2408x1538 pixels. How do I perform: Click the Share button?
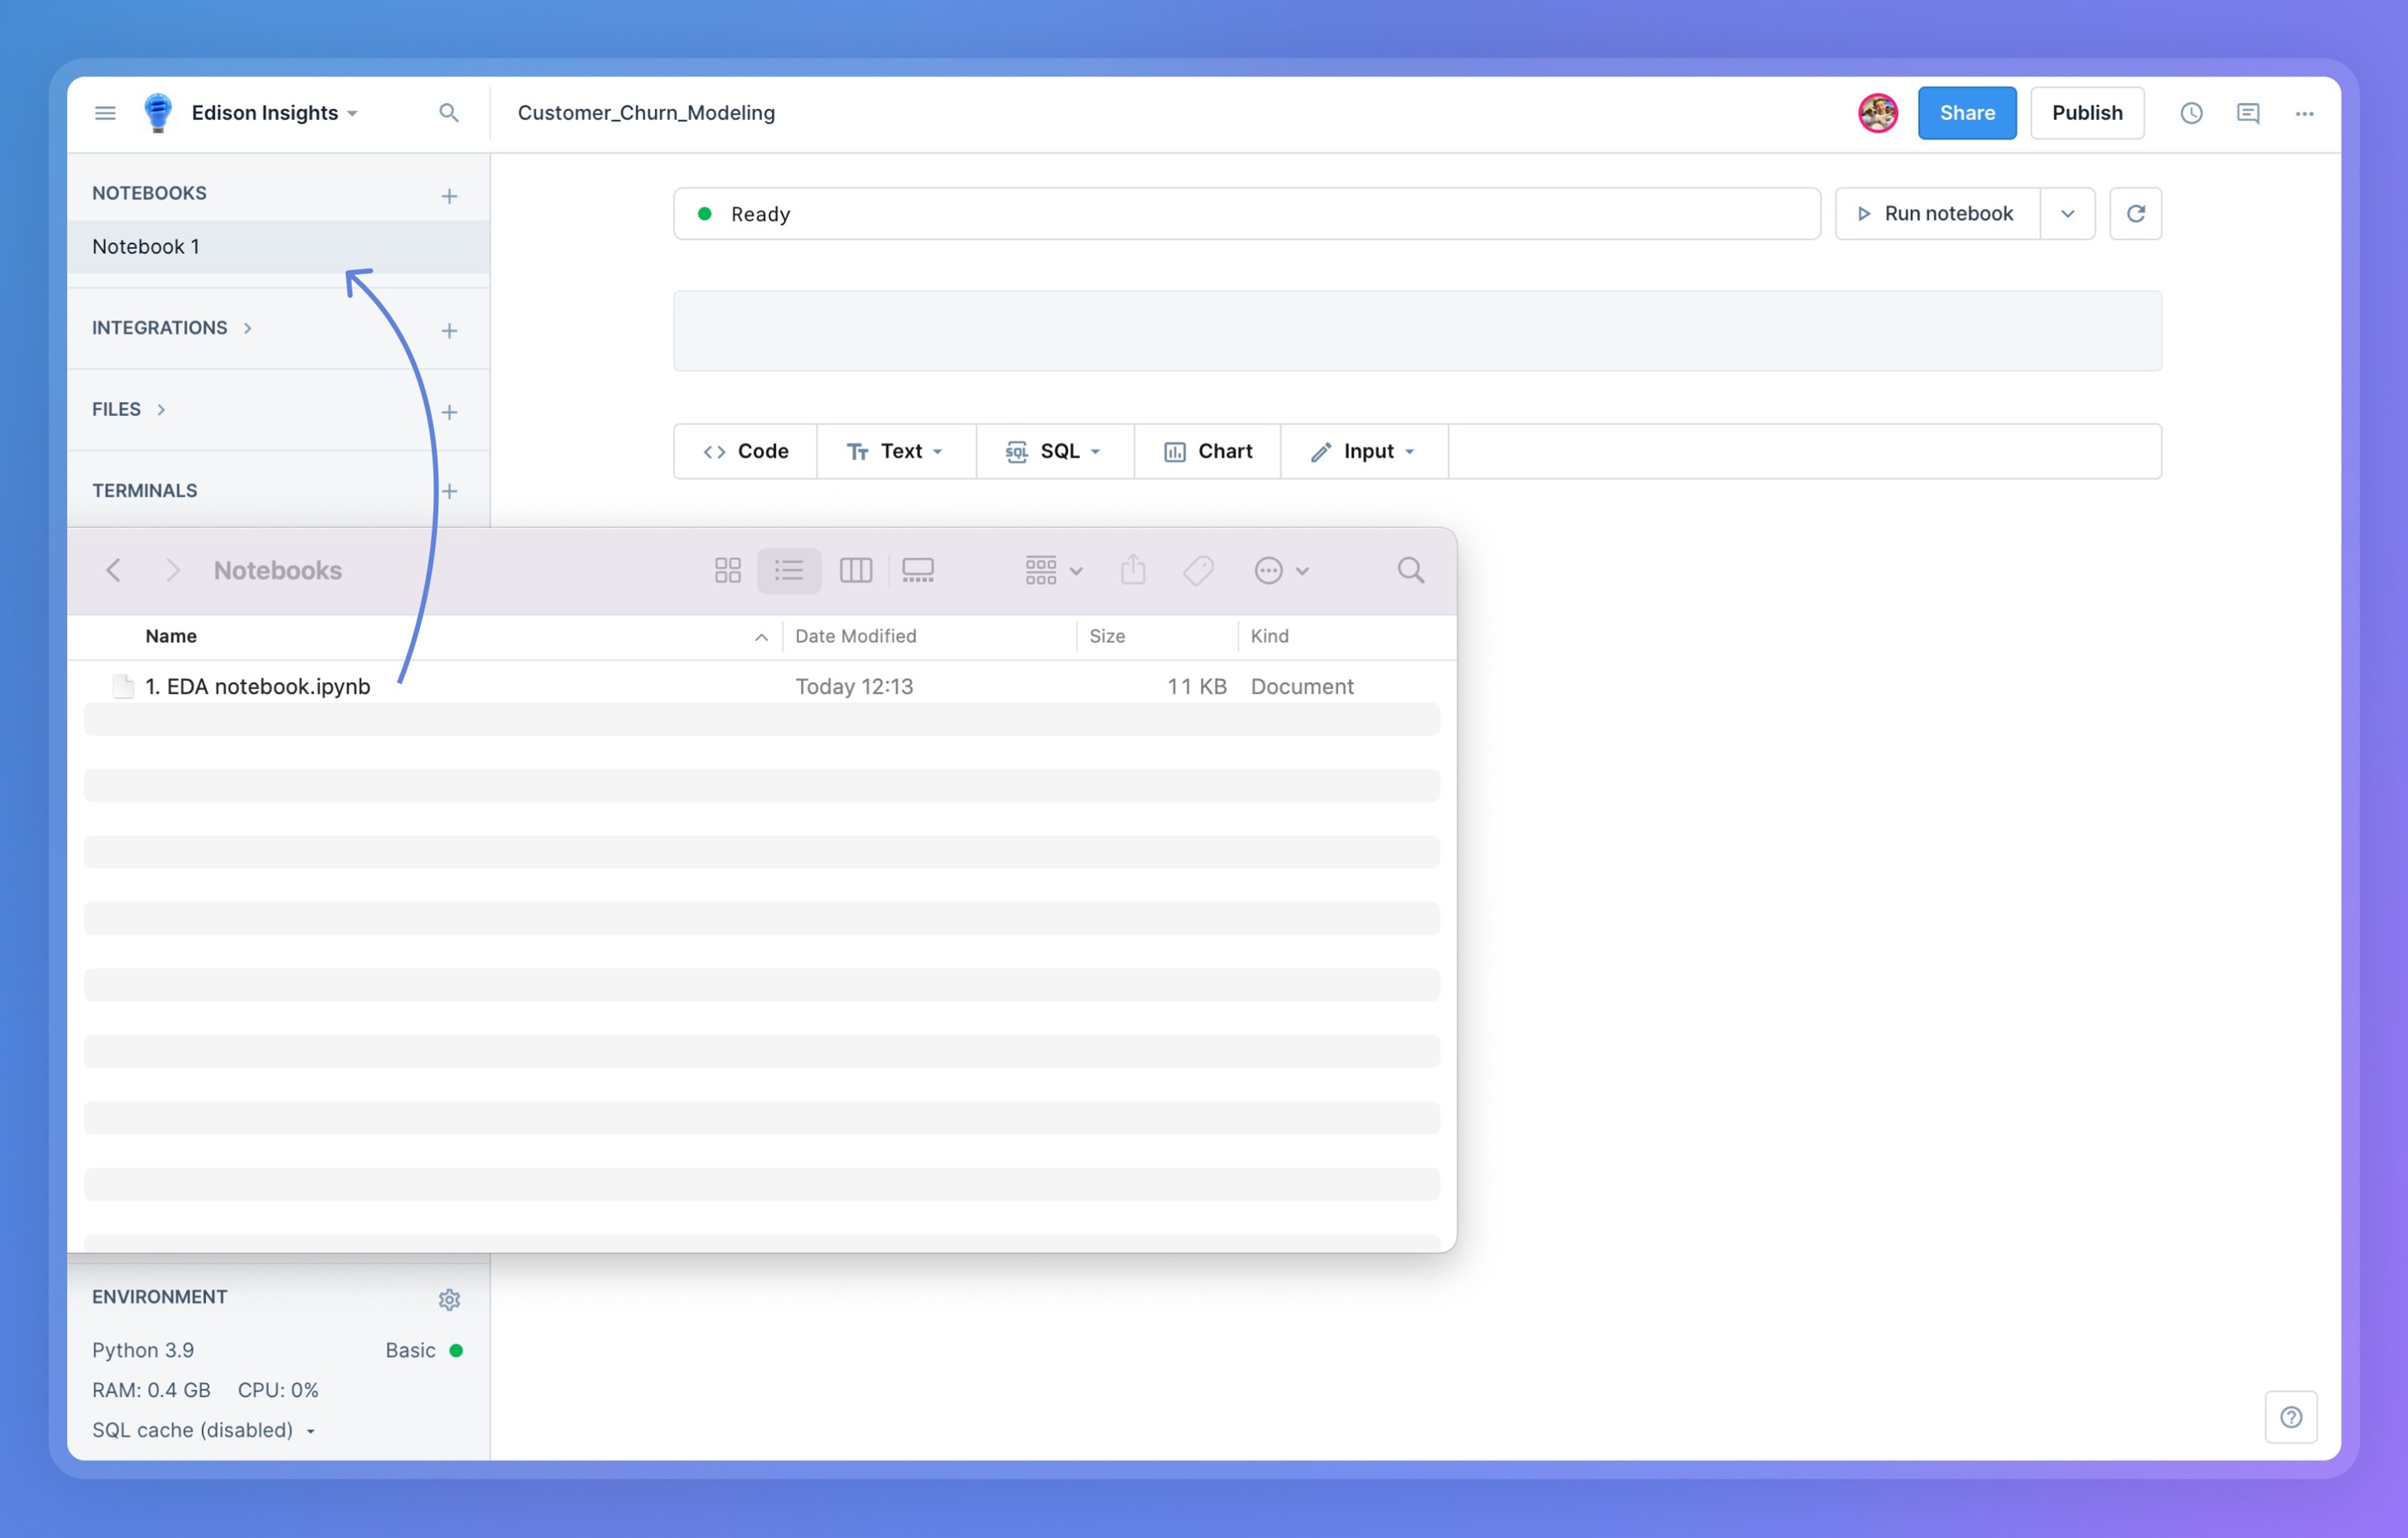coord(1967,113)
